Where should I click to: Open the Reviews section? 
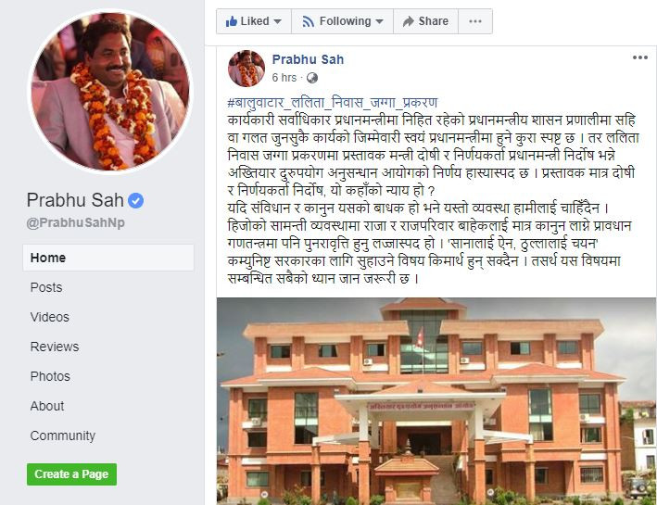55,347
